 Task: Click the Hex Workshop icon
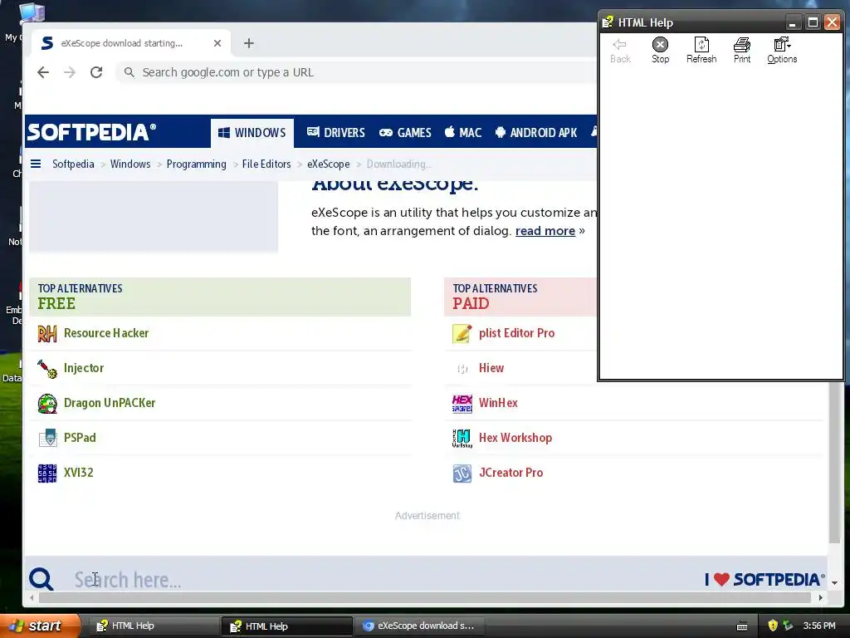462,438
